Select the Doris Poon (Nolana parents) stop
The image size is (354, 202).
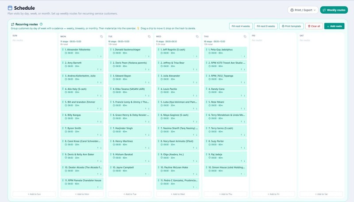pyautogui.click(x=130, y=66)
